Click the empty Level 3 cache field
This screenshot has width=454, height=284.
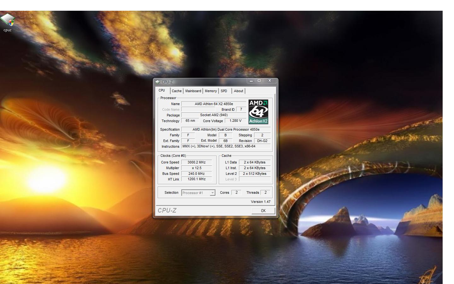pos(254,179)
